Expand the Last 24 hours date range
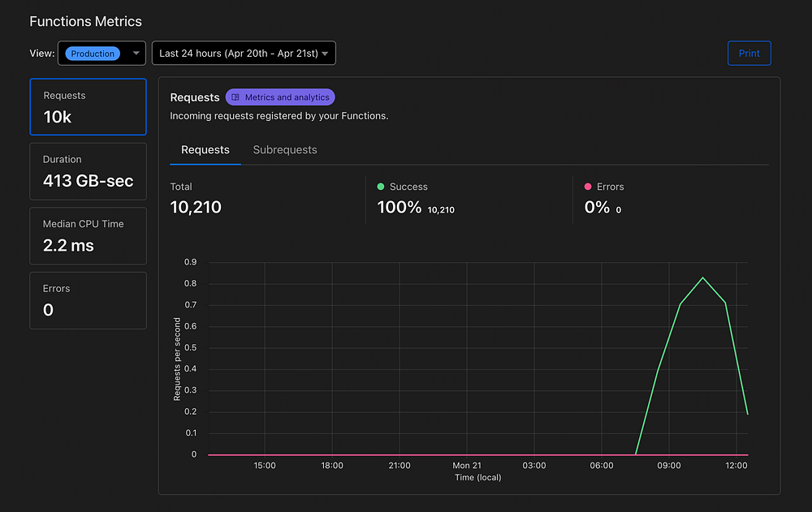The width and height of the screenshot is (812, 512). click(244, 54)
